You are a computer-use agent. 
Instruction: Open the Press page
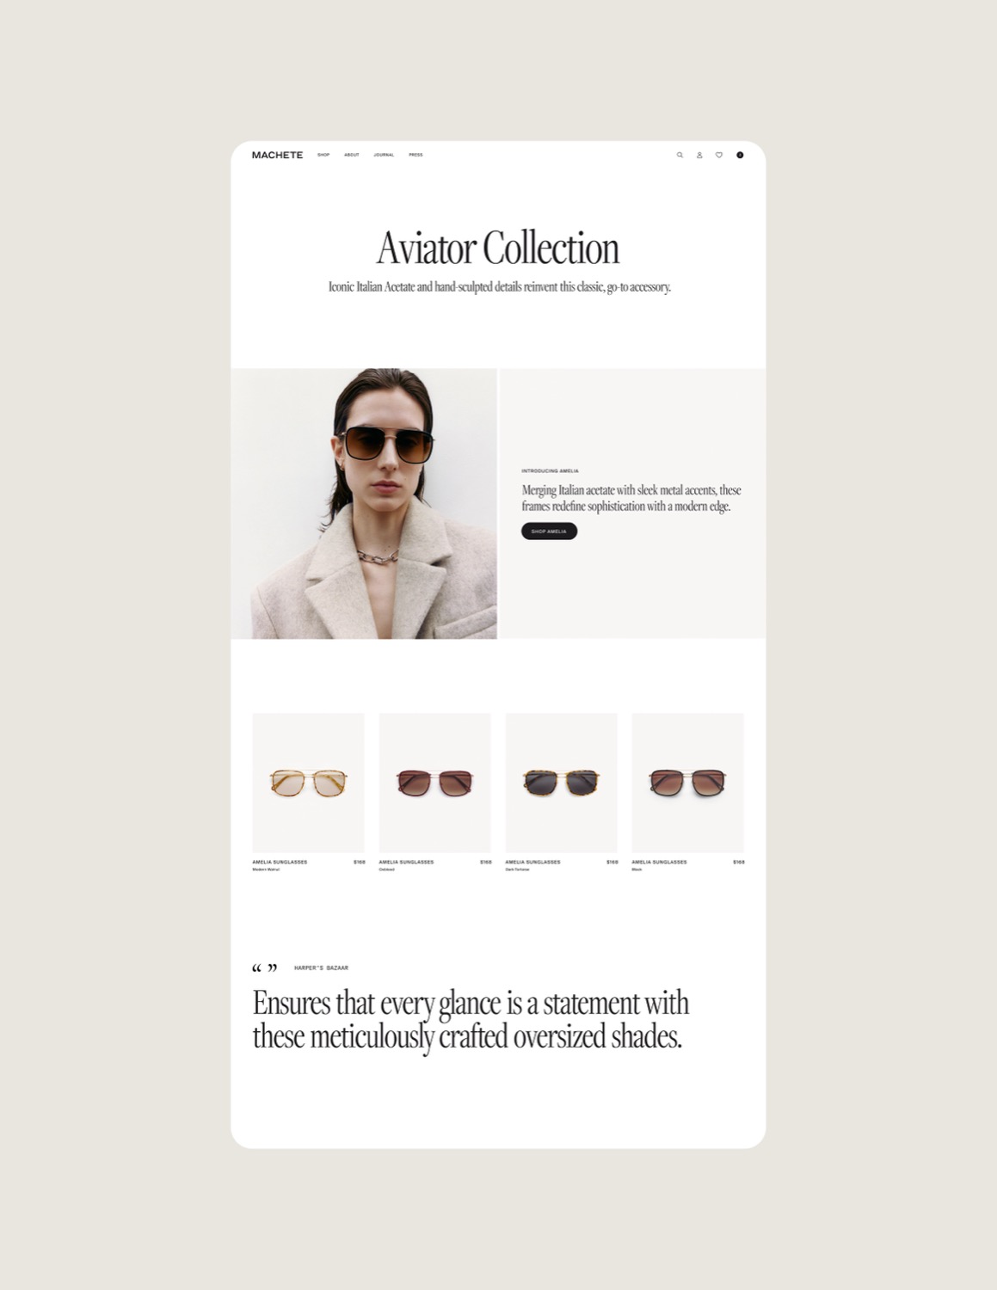415,155
